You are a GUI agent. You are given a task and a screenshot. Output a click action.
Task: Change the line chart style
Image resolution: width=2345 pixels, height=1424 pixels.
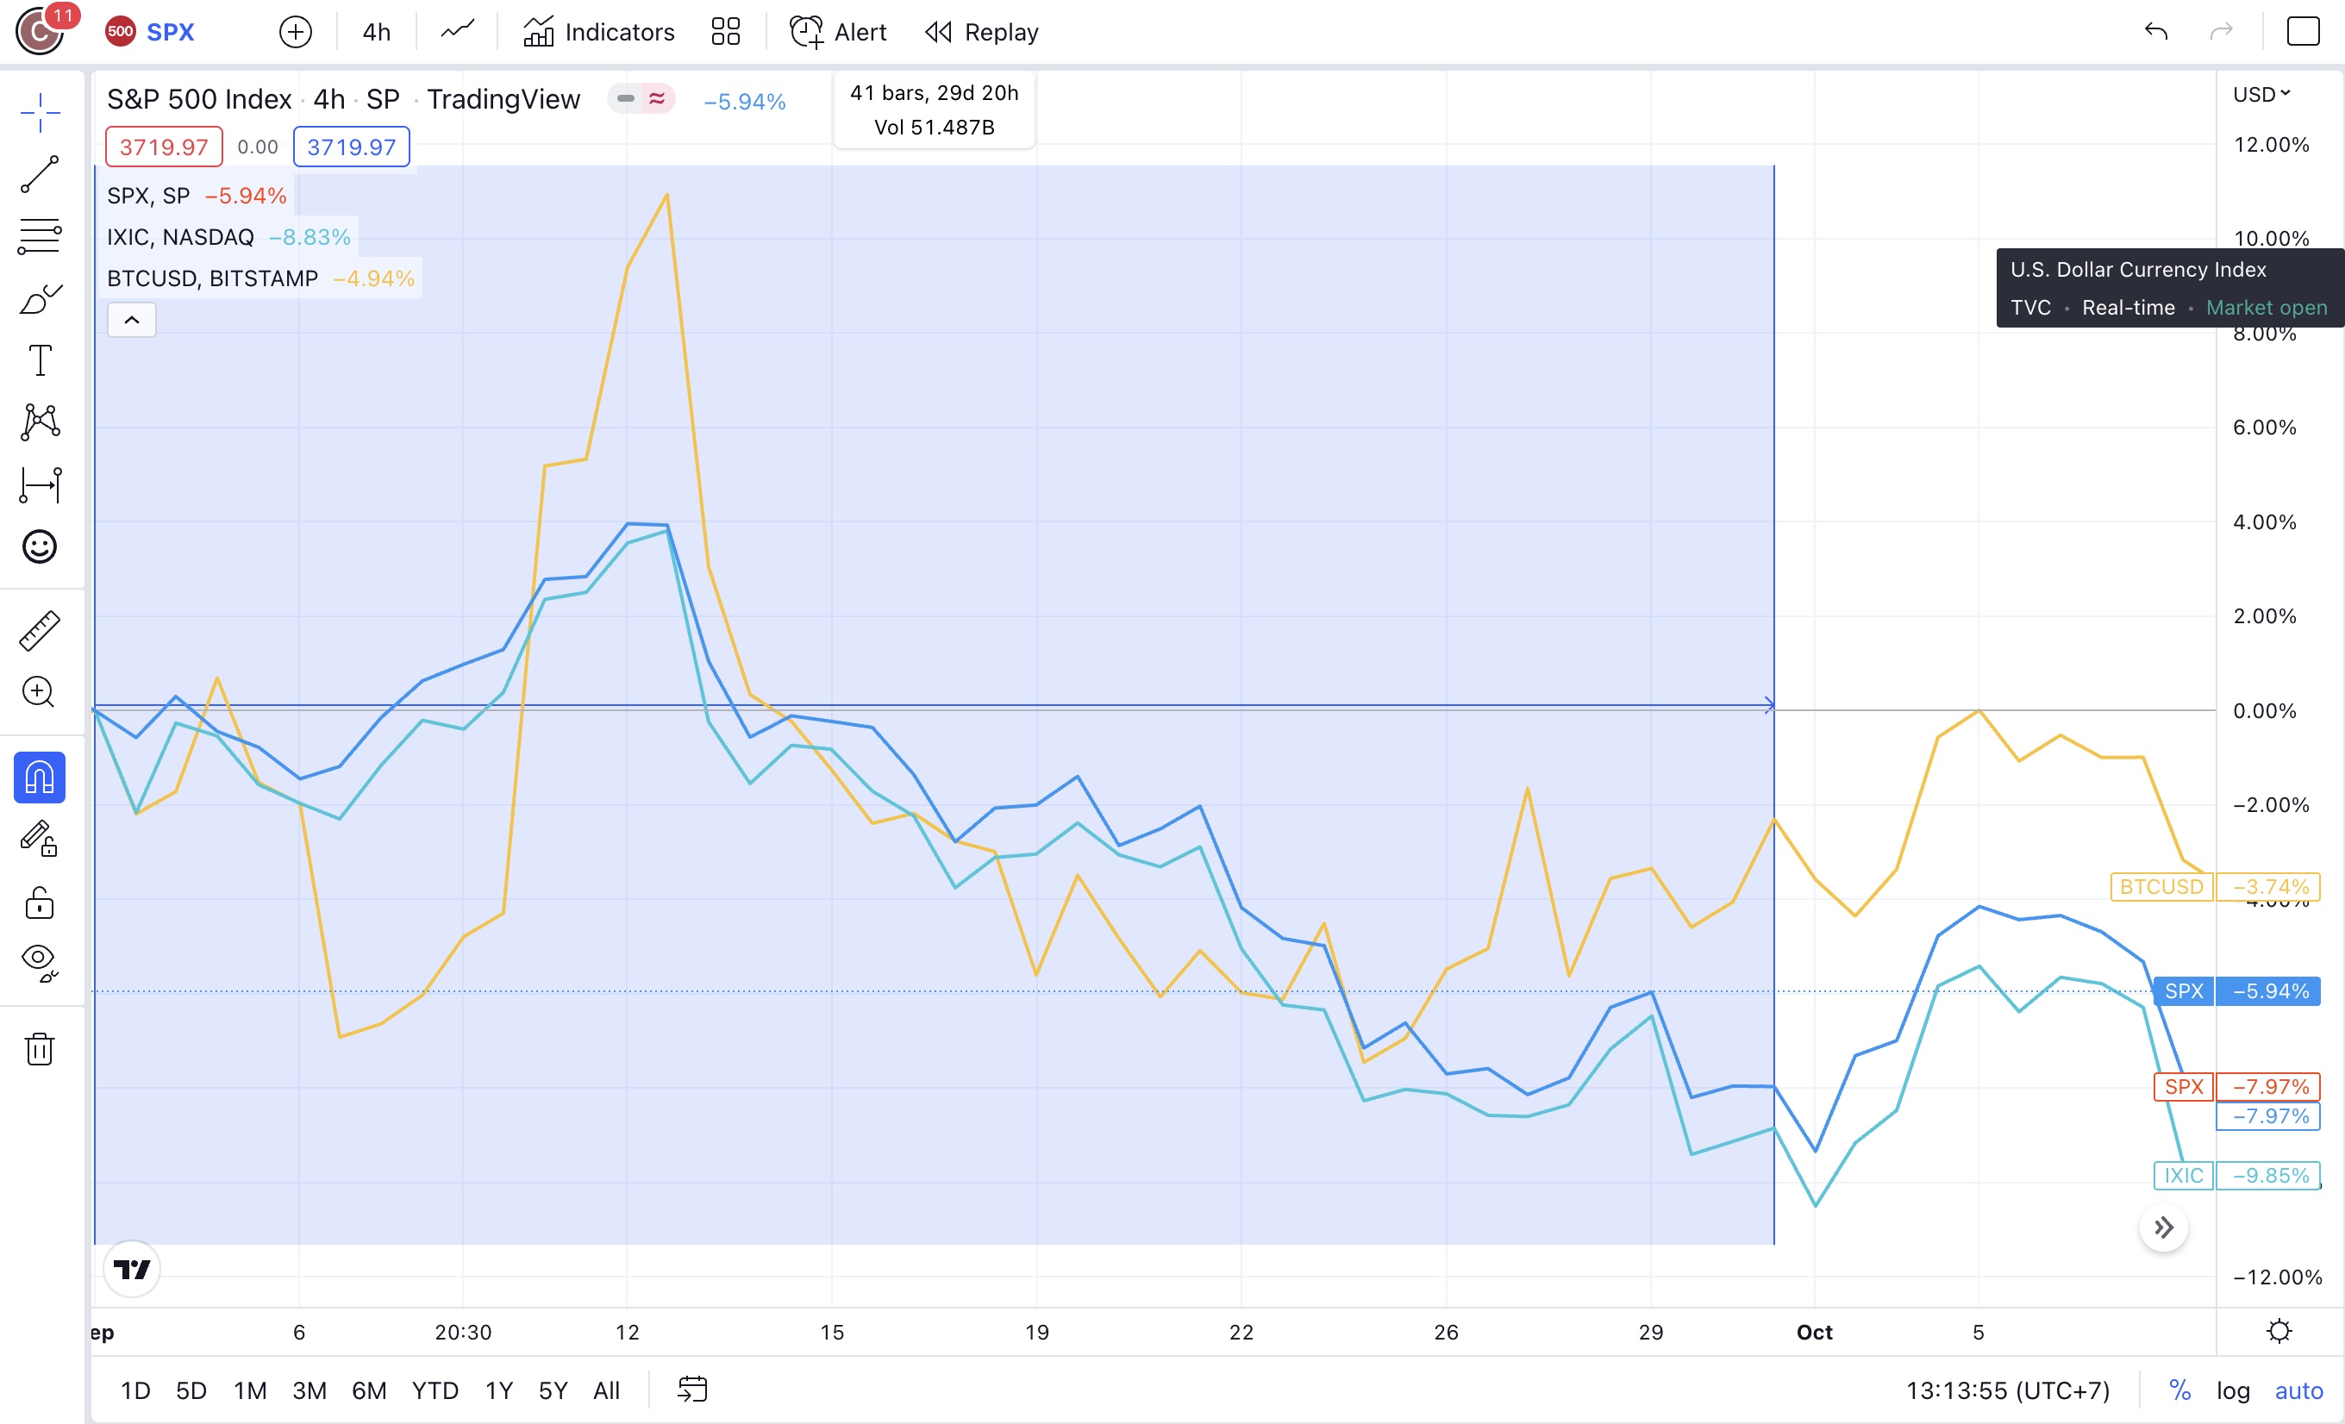[458, 31]
